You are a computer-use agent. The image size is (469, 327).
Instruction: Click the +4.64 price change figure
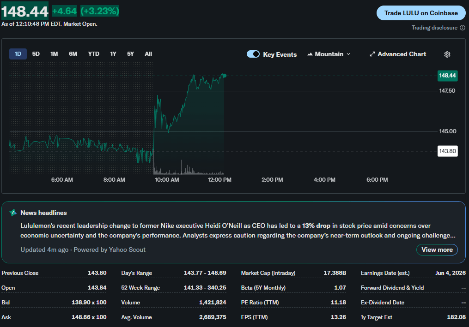coord(64,11)
